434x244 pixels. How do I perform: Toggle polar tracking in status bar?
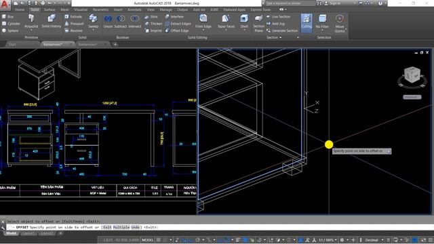click(197, 240)
